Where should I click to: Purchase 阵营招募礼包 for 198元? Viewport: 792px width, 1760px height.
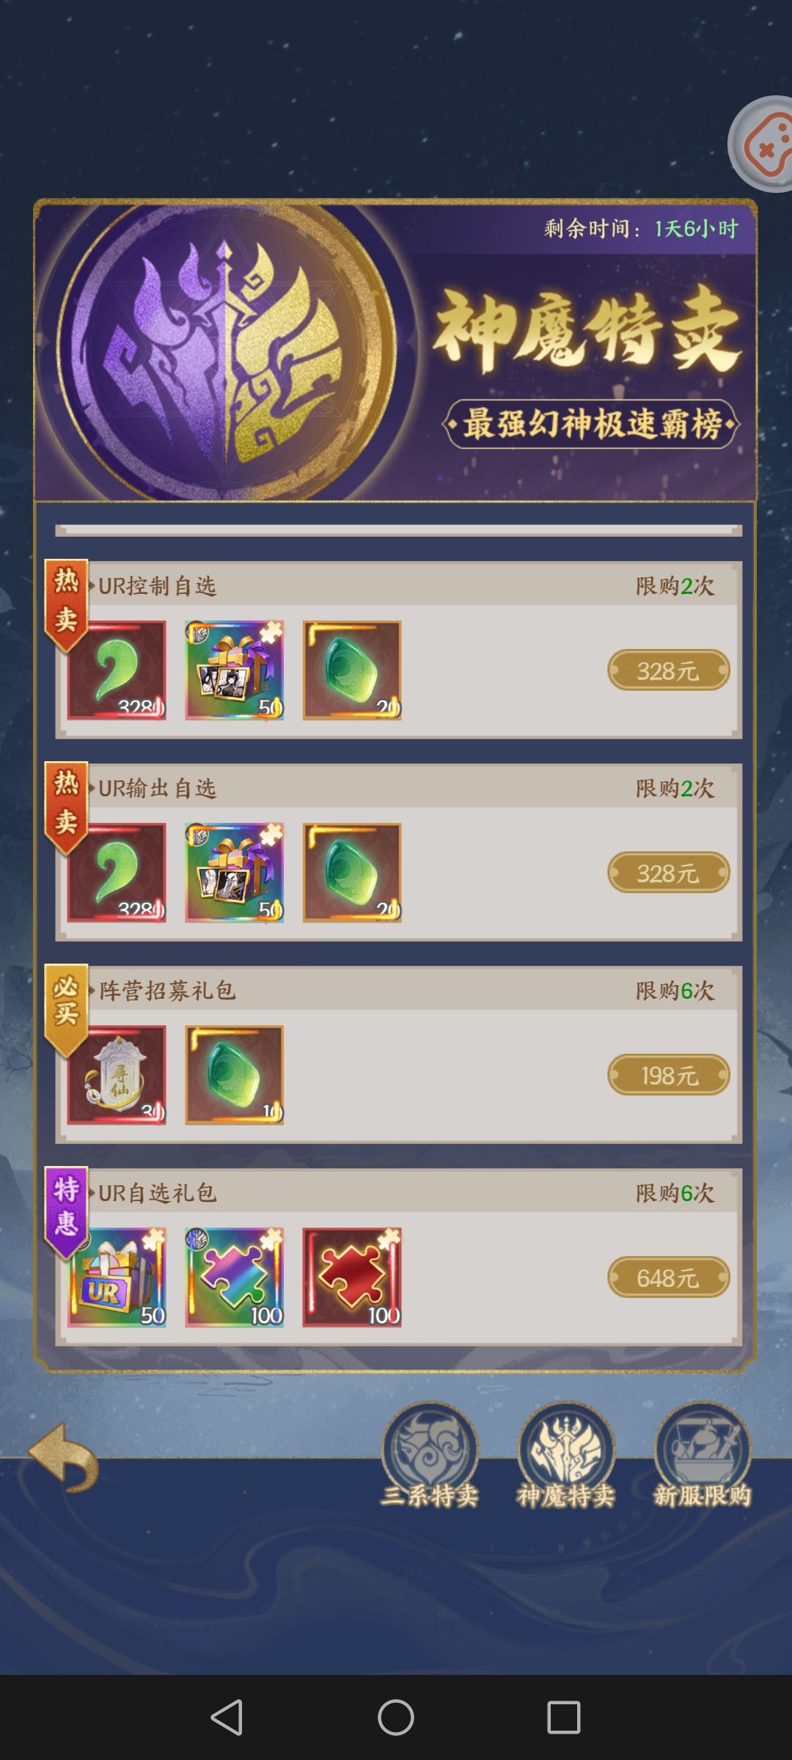tap(668, 1075)
